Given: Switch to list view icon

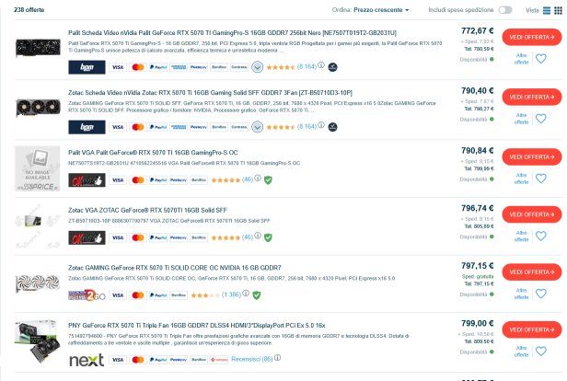Looking at the screenshot, I should 547,10.
